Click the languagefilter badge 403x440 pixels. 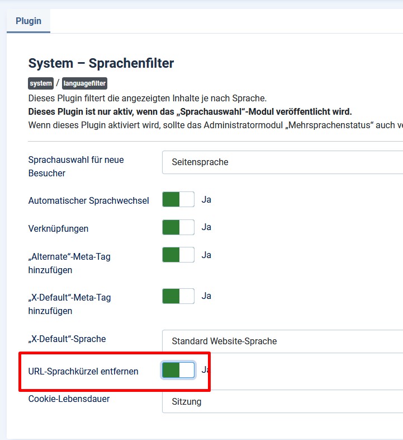point(84,83)
